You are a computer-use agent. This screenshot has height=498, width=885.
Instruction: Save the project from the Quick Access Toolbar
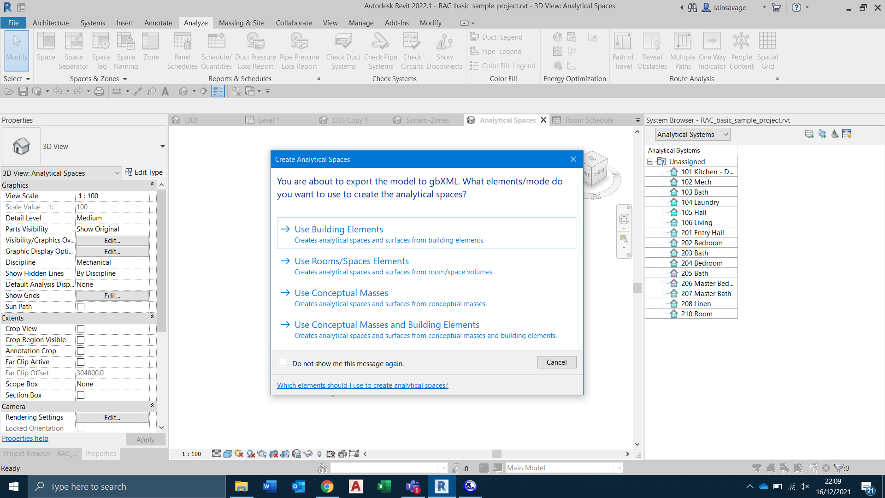click(23, 91)
